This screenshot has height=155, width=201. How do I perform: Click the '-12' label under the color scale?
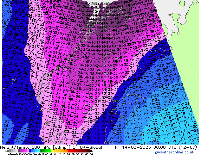[42, 154]
